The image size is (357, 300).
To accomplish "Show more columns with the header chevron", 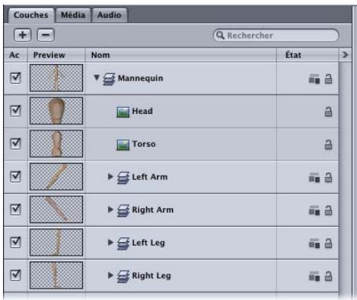I will [x=345, y=55].
